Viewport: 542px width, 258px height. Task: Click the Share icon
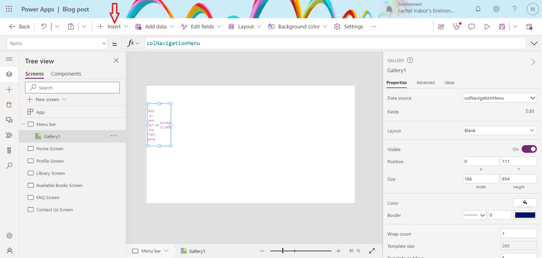(x=441, y=27)
